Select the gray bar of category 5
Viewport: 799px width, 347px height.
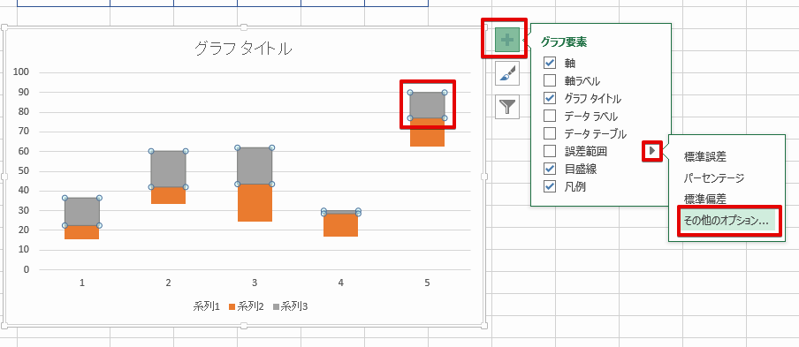(427, 105)
